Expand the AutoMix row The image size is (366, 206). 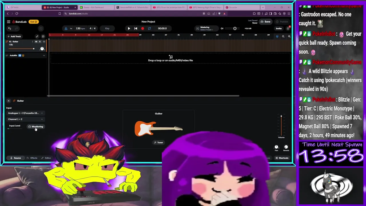44,56
